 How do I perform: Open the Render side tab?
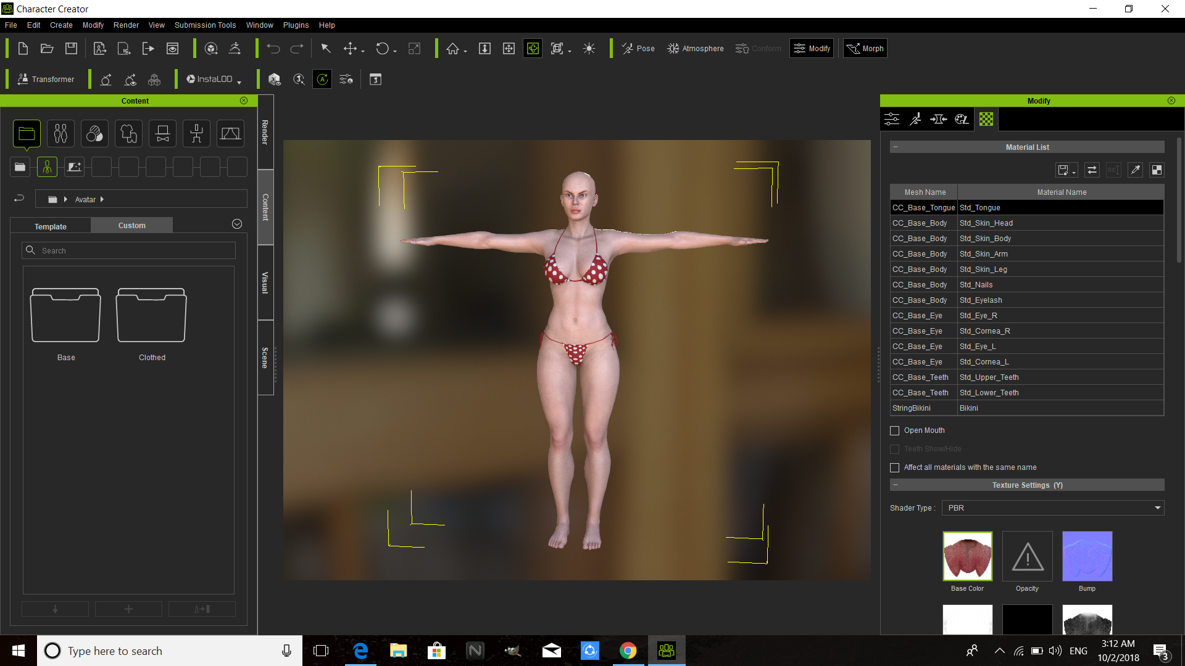tap(265, 132)
